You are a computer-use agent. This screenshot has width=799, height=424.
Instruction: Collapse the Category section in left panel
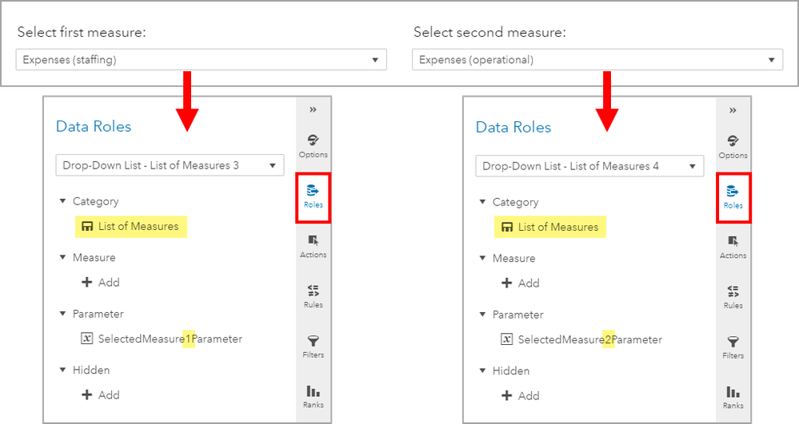click(x=63, y=202)
